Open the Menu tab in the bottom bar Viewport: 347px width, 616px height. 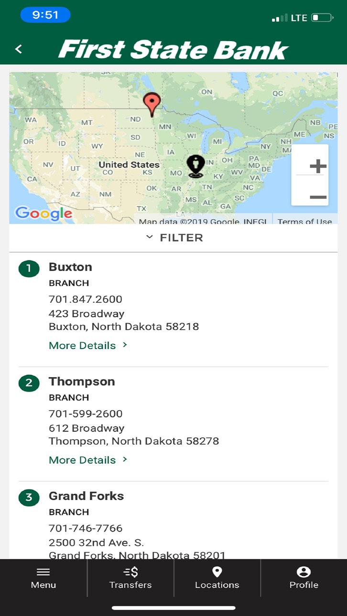[43, 578]
